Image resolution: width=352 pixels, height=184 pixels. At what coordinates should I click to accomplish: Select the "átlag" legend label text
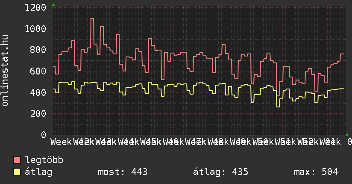click(x=38, y=172)
